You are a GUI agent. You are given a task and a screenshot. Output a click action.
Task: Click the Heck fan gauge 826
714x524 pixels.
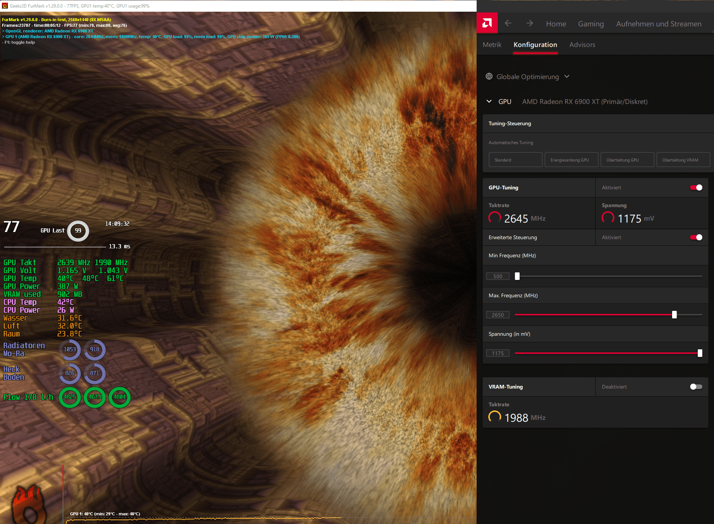coord(70,373)
